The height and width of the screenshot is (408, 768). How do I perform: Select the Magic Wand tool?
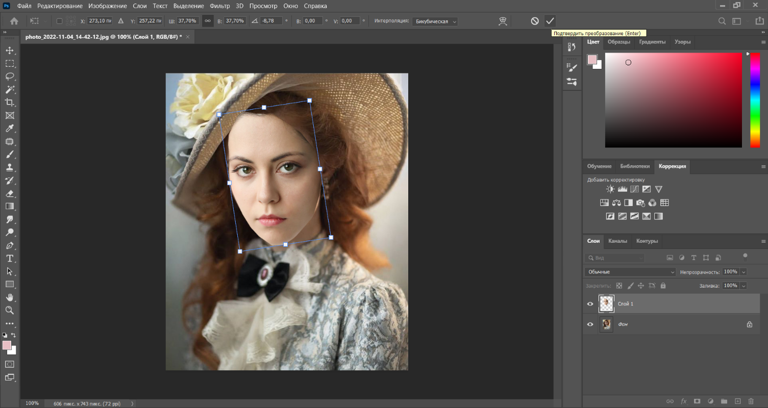click(x=10, y=89)
